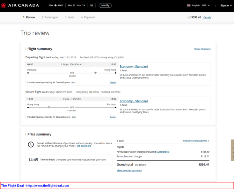The width and height of the screenshot is (234, 189).
Task: Click the Surcharges link
Action: pos(163,152)
